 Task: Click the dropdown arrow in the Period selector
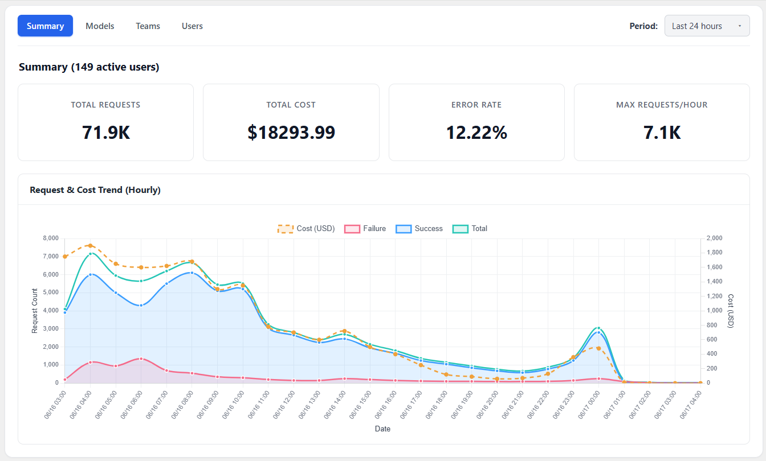click(x=740, y=26)
